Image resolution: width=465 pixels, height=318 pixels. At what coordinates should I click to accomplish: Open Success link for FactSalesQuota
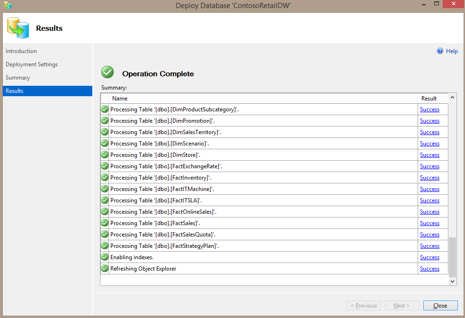click(429, 235)
